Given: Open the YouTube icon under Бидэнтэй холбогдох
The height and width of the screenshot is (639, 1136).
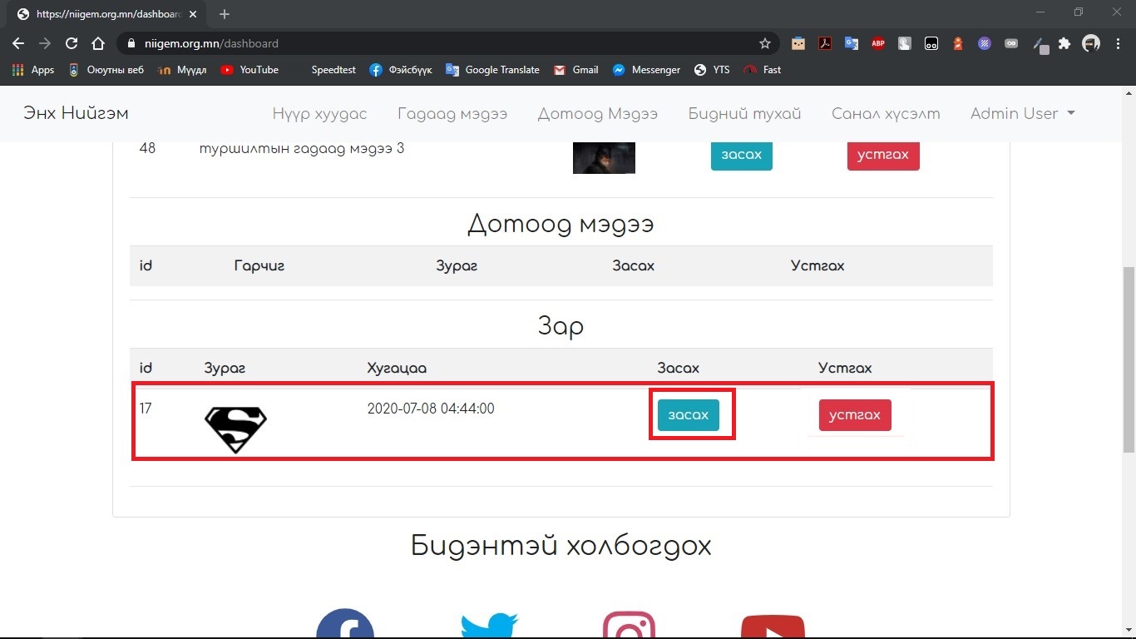Looking at the screenshot, I should coord(773,627).
